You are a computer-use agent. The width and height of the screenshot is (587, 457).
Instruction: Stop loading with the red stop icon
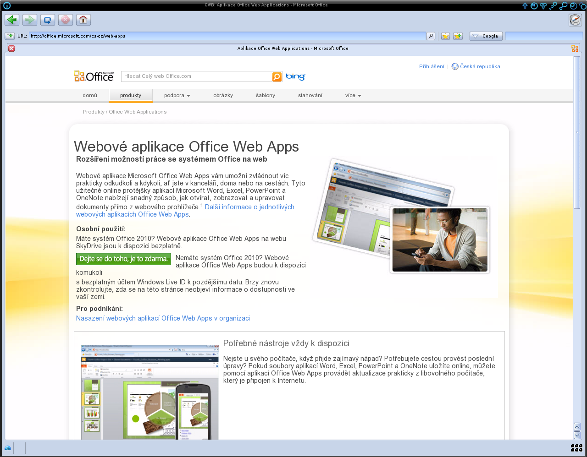[66, 20]
